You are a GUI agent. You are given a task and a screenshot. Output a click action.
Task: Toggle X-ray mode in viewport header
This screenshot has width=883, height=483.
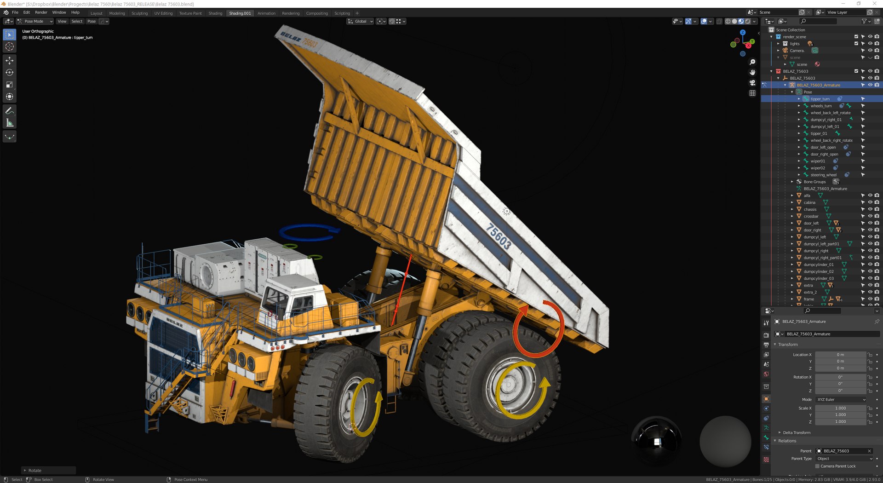click(719, 21)
